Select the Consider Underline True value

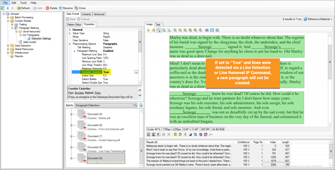(x=106, y=72)
